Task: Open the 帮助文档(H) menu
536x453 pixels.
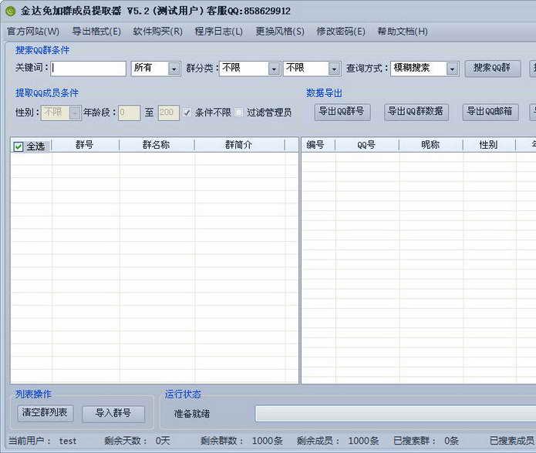Action: 403,32
